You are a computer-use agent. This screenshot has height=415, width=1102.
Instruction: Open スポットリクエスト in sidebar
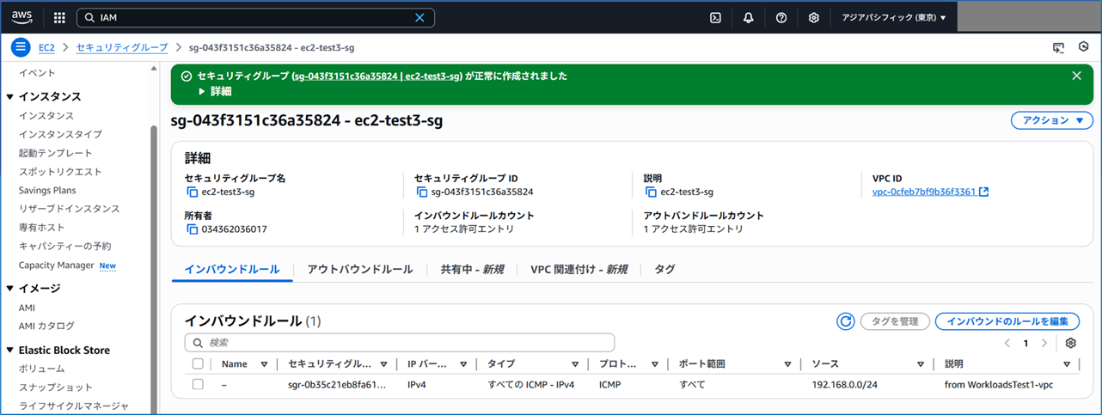click(x=60, y=172)
